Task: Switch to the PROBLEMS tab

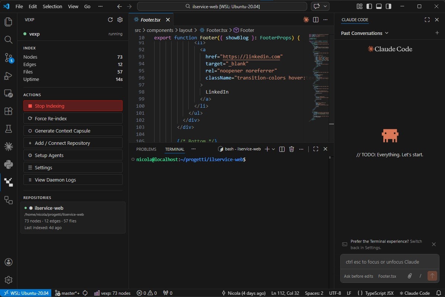Action: tap(146, 149)
